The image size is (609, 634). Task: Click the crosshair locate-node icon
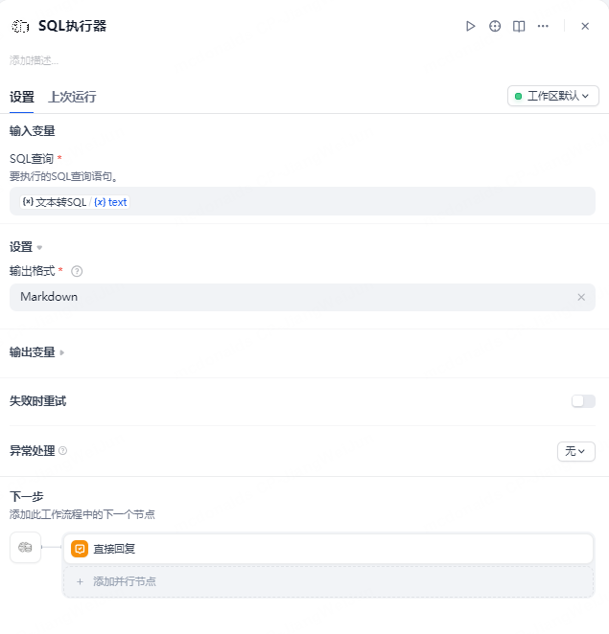pyautogui.click(x=495, y=27)
